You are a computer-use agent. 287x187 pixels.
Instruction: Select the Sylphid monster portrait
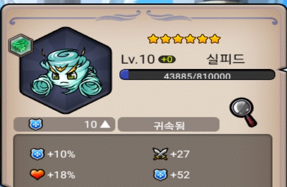[65, 70]
